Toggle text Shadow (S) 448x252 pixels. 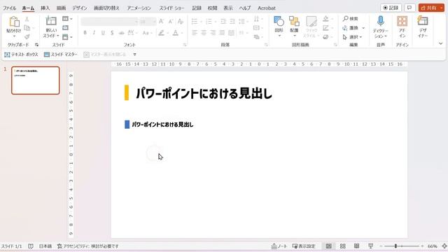point(112,33)
